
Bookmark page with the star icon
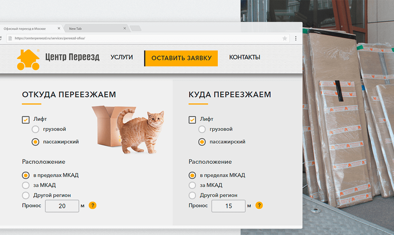coord(285,38)
